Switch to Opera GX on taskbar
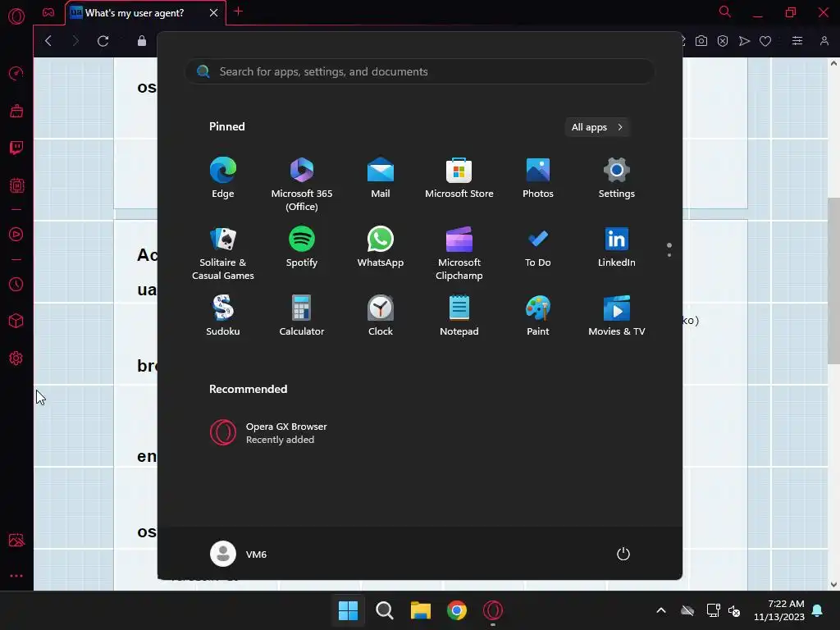840x630 pixels. pos(493,610)
